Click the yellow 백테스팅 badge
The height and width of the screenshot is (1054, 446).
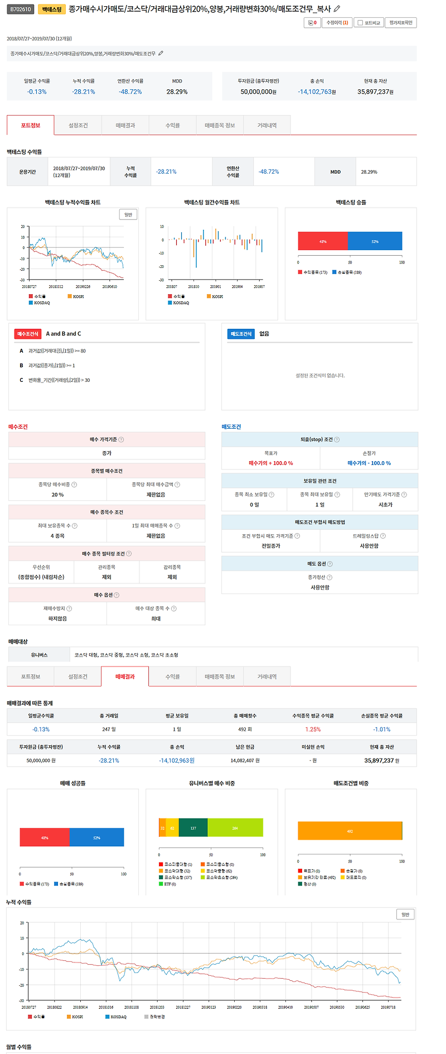[52, 9]
